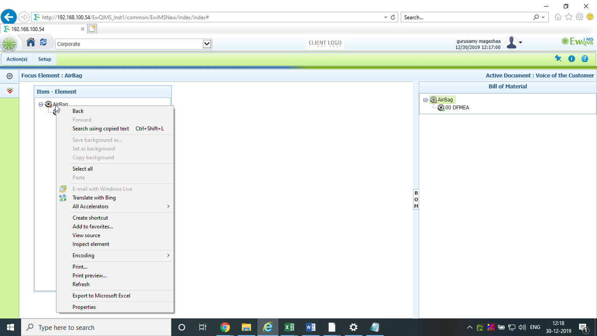Click the blue info icon

pyautogui.click(x=571, y=59)
